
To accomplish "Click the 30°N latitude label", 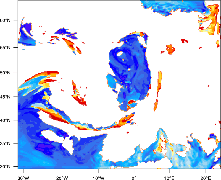I will pyautogui.click(x=5, y=167).
